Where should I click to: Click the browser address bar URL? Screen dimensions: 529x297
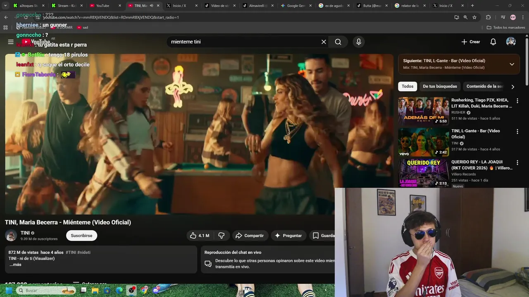tap(111, 17)
